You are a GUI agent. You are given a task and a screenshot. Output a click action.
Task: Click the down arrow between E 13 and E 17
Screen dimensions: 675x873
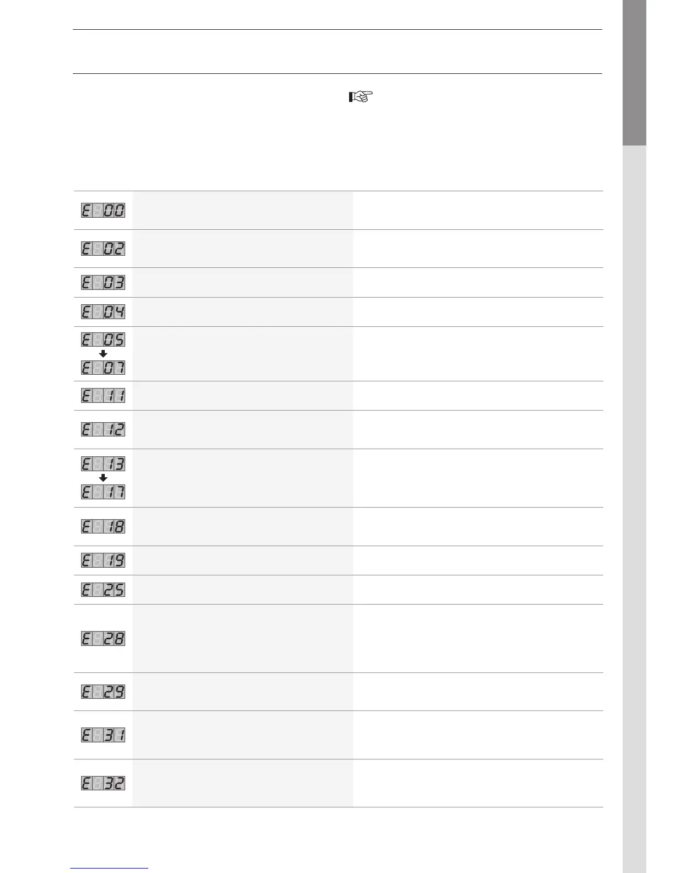(x=103, y=477)
